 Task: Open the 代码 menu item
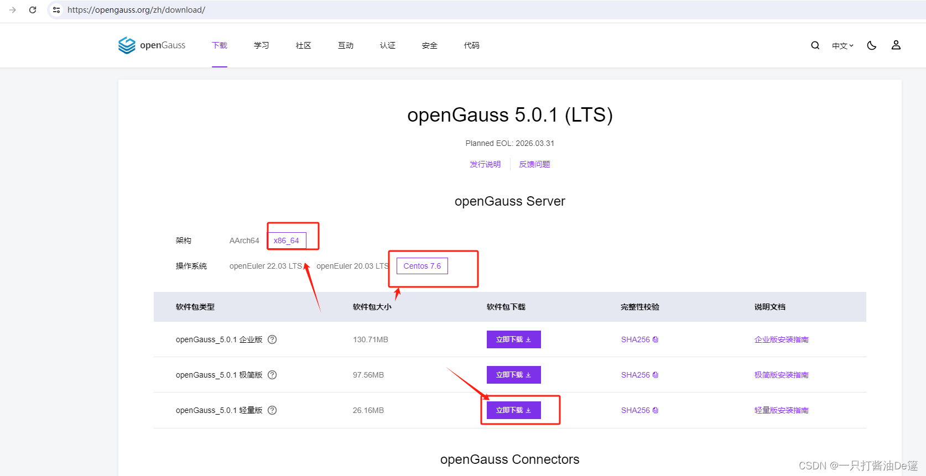point(472,45)
